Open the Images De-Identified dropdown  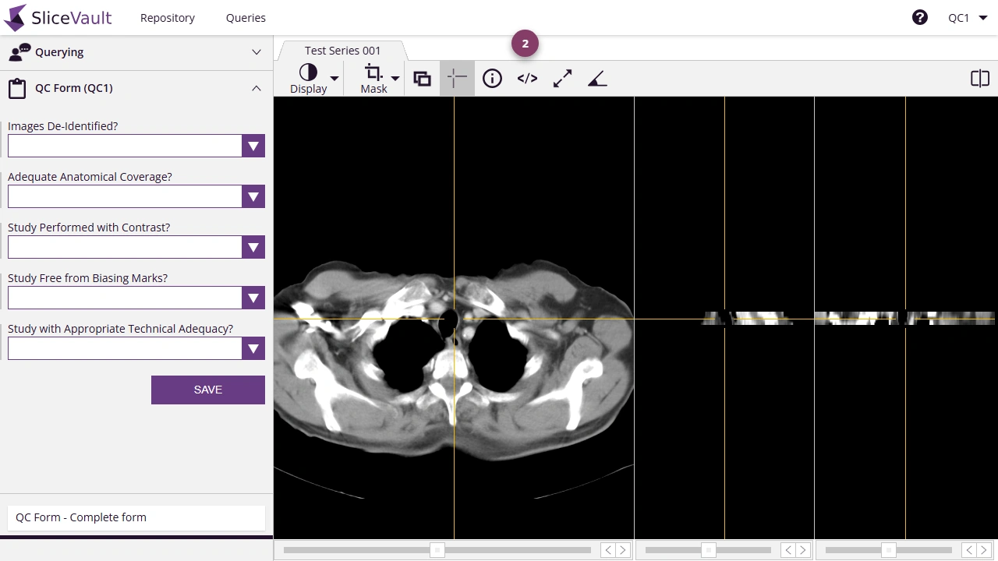[253, 146]
